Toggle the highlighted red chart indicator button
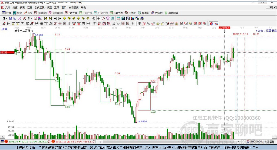Screen dimensions: 277x150 tap(35, 18)
